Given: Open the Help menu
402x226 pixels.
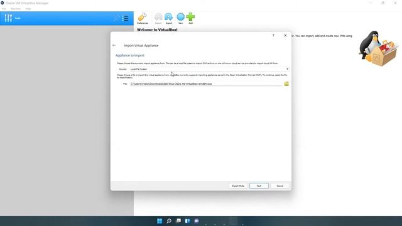Looking at the screenshot, I should point(28,9).
